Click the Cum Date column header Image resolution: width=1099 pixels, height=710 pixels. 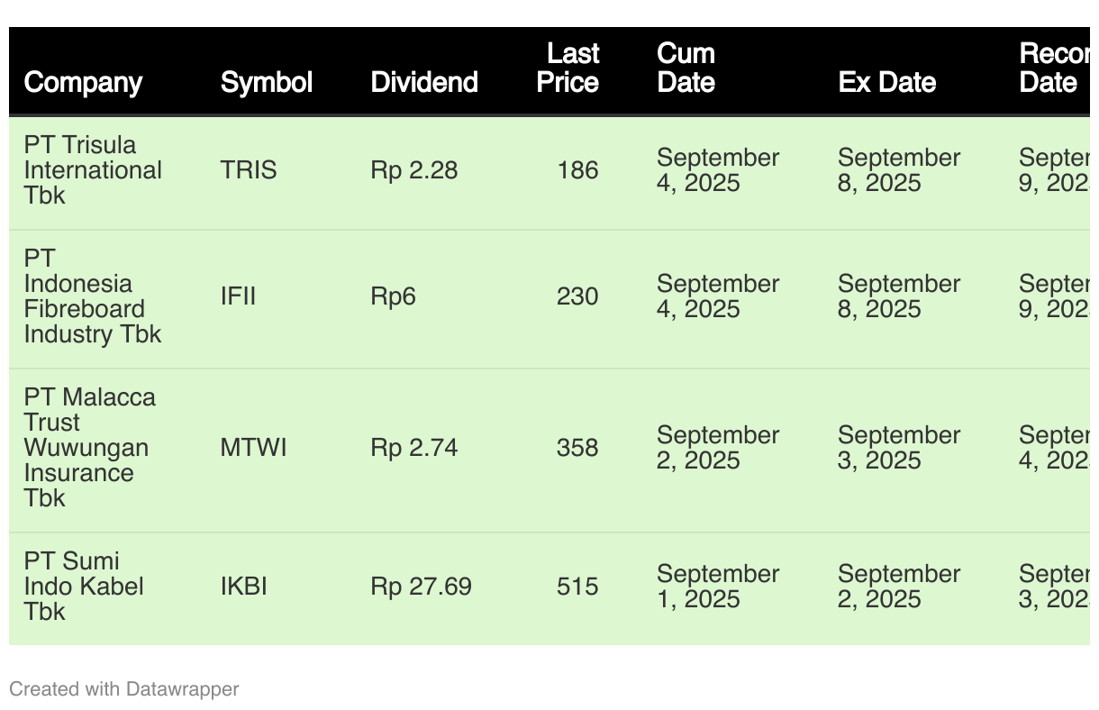tap(686, 68)
